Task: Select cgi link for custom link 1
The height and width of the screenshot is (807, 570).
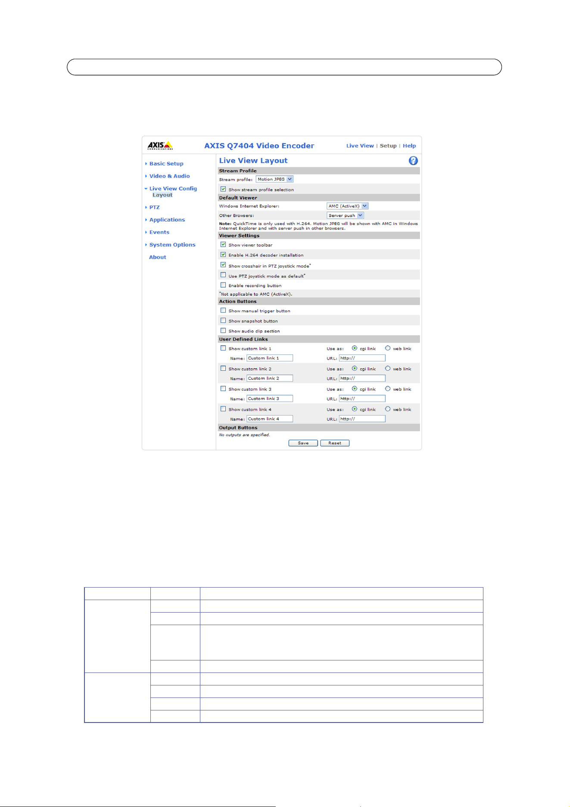Action: click(x=355, y=348)
